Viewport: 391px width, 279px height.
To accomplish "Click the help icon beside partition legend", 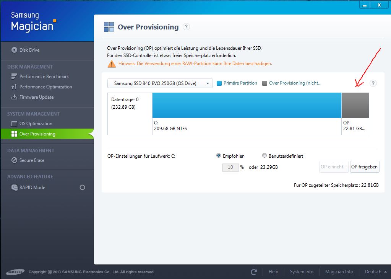I will (x=373, y=83).
